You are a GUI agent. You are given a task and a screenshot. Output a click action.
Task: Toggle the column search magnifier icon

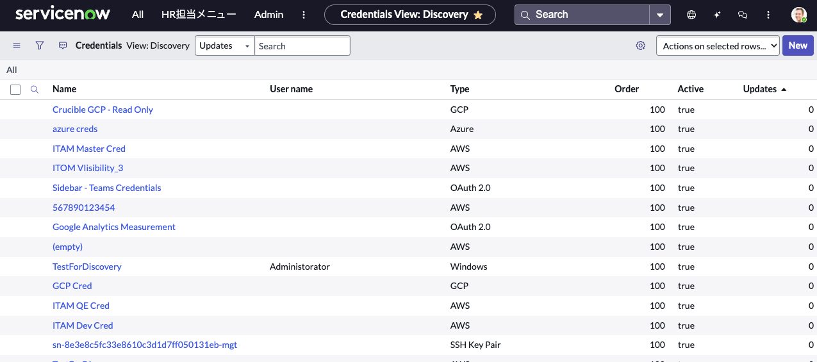(35, 90)
